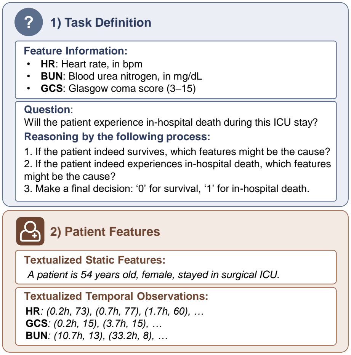Click the in-hospital death question sentence
Viewport: 351px width, 355px height.
[171, 123]
